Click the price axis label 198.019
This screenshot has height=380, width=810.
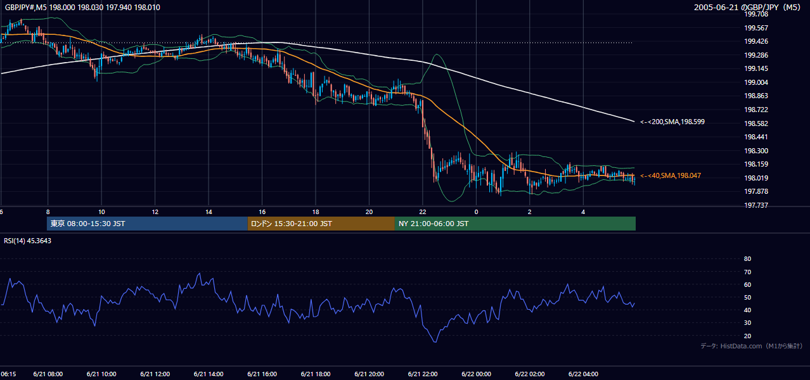click(755, 178)
